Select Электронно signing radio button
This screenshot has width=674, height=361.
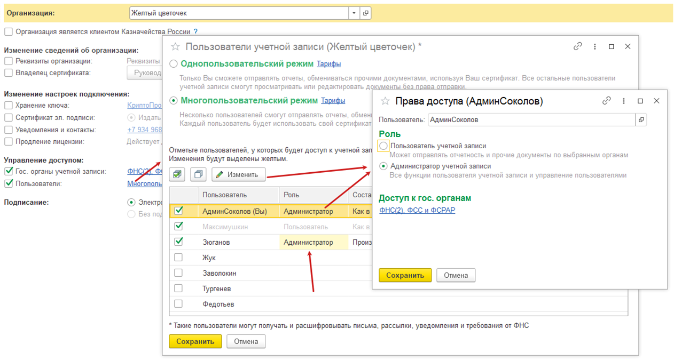coord(131,202)
